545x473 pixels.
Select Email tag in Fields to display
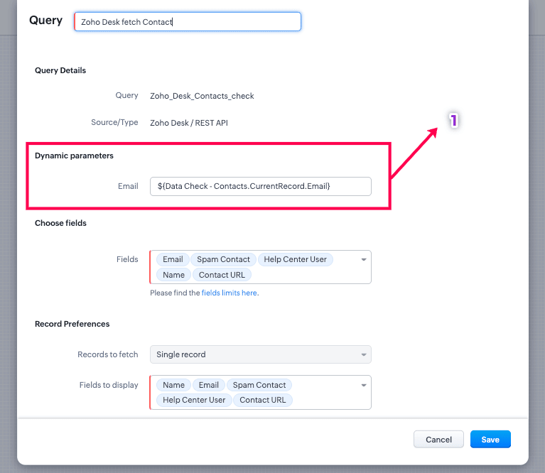click(x=208, y=385)
